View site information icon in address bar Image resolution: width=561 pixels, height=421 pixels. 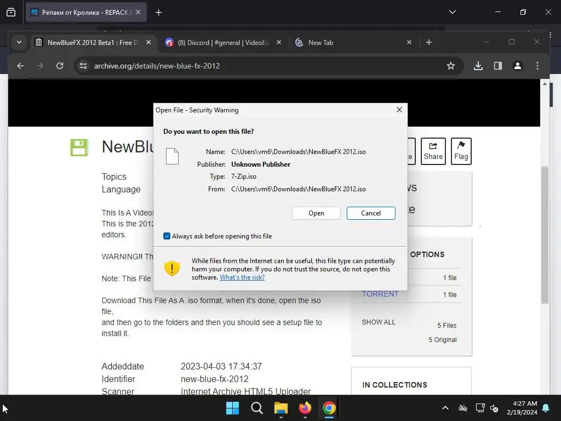[83, 66]
